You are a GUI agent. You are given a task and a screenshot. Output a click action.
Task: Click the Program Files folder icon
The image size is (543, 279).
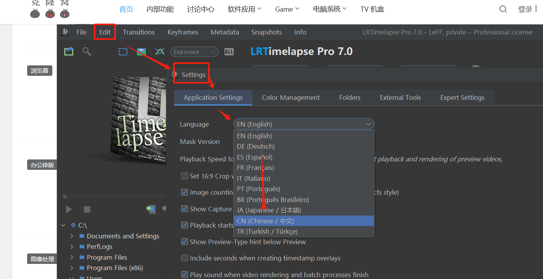point(82,257)
